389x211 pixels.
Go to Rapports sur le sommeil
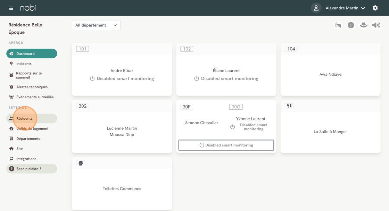[29, 75]
